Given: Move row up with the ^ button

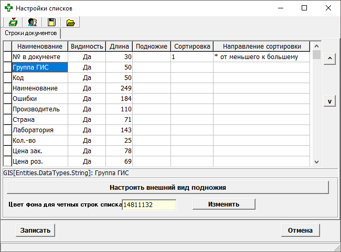Looking at the screenshot, I should point(329,59).
